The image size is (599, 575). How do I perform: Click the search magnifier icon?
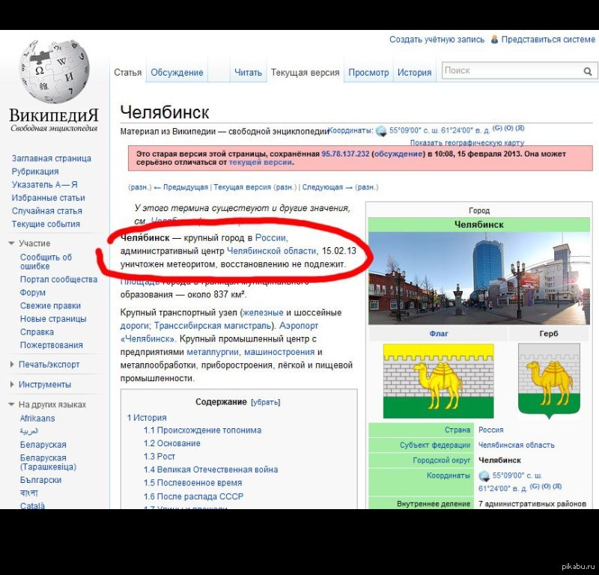tap(588, 71)
